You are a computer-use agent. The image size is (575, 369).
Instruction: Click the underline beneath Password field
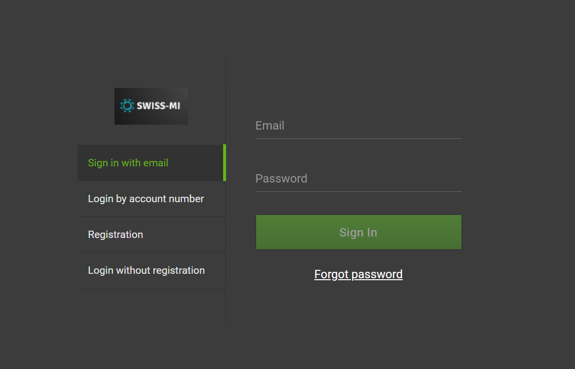click(359, 191)
